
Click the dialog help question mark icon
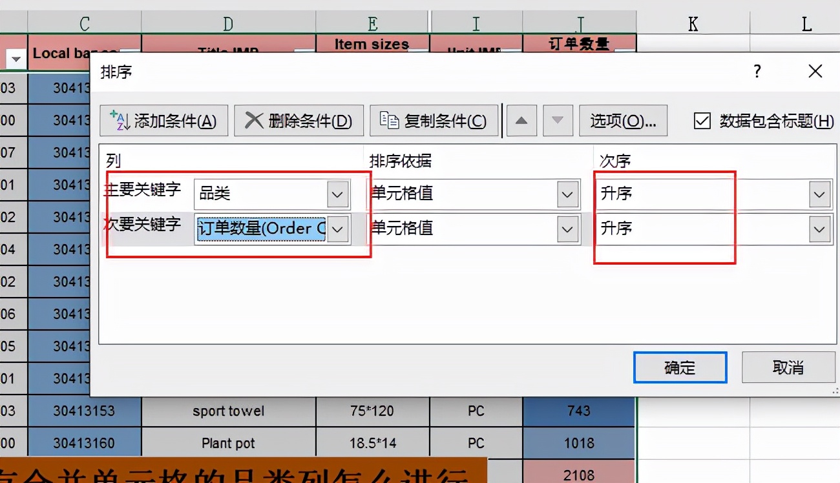tap(756, 71)
